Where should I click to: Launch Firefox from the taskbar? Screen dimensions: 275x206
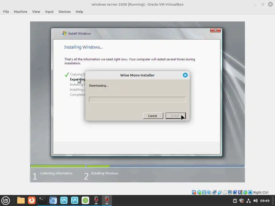[32, 200]
